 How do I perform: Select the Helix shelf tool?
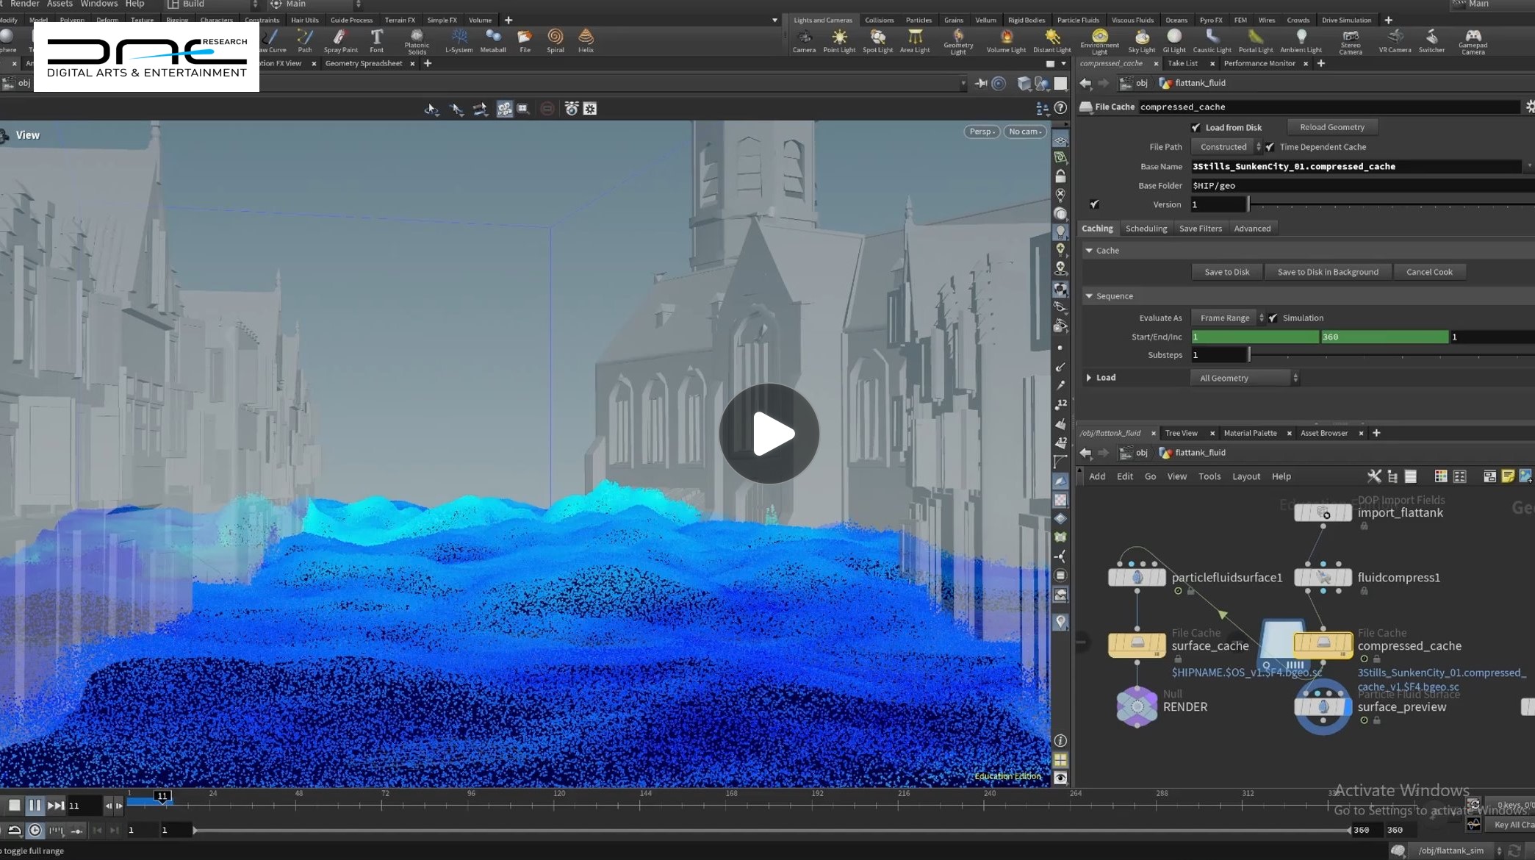pos(586,41)
